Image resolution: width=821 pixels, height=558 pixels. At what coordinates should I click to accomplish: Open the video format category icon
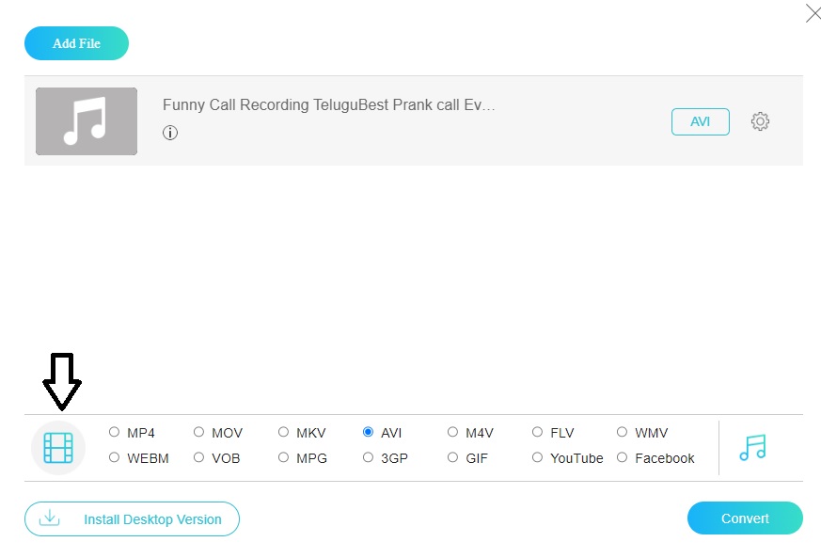coord(58,447)
